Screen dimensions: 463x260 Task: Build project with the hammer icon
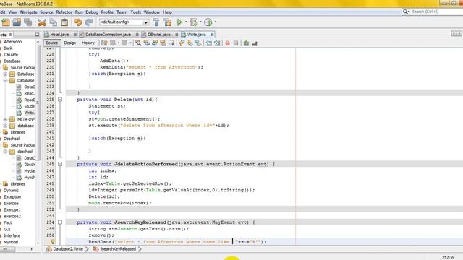pos(156,22)
